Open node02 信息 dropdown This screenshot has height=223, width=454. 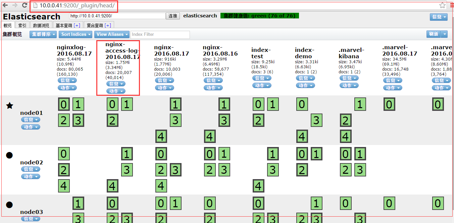(31, 169)
